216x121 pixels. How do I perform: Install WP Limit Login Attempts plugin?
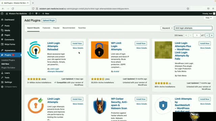pyautogui.click(x=141, y=43)
